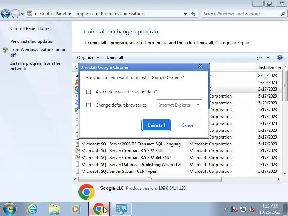The width and height of the screenshot is (288, 216).
Task: Open the Organize menu
Action: (88, 58)
